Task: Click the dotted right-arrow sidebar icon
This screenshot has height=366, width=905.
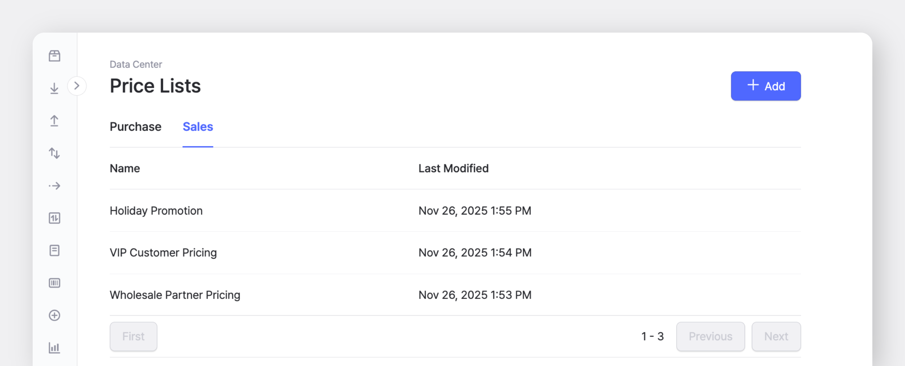Action: 54,186
